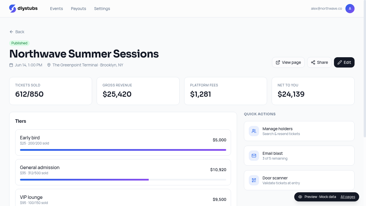Click the Door scanner QR icon
The image size is (366, 206).
(x=254, y=180)
